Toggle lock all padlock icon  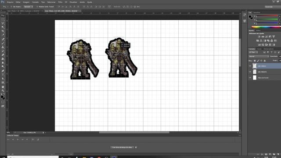265,61
